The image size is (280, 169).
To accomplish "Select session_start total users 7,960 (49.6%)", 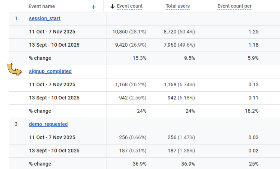I will (179, 45).
